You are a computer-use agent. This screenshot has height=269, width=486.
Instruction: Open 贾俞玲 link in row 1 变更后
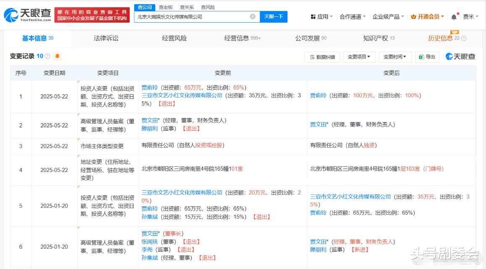pyautogui.click(x=318, y=95)
